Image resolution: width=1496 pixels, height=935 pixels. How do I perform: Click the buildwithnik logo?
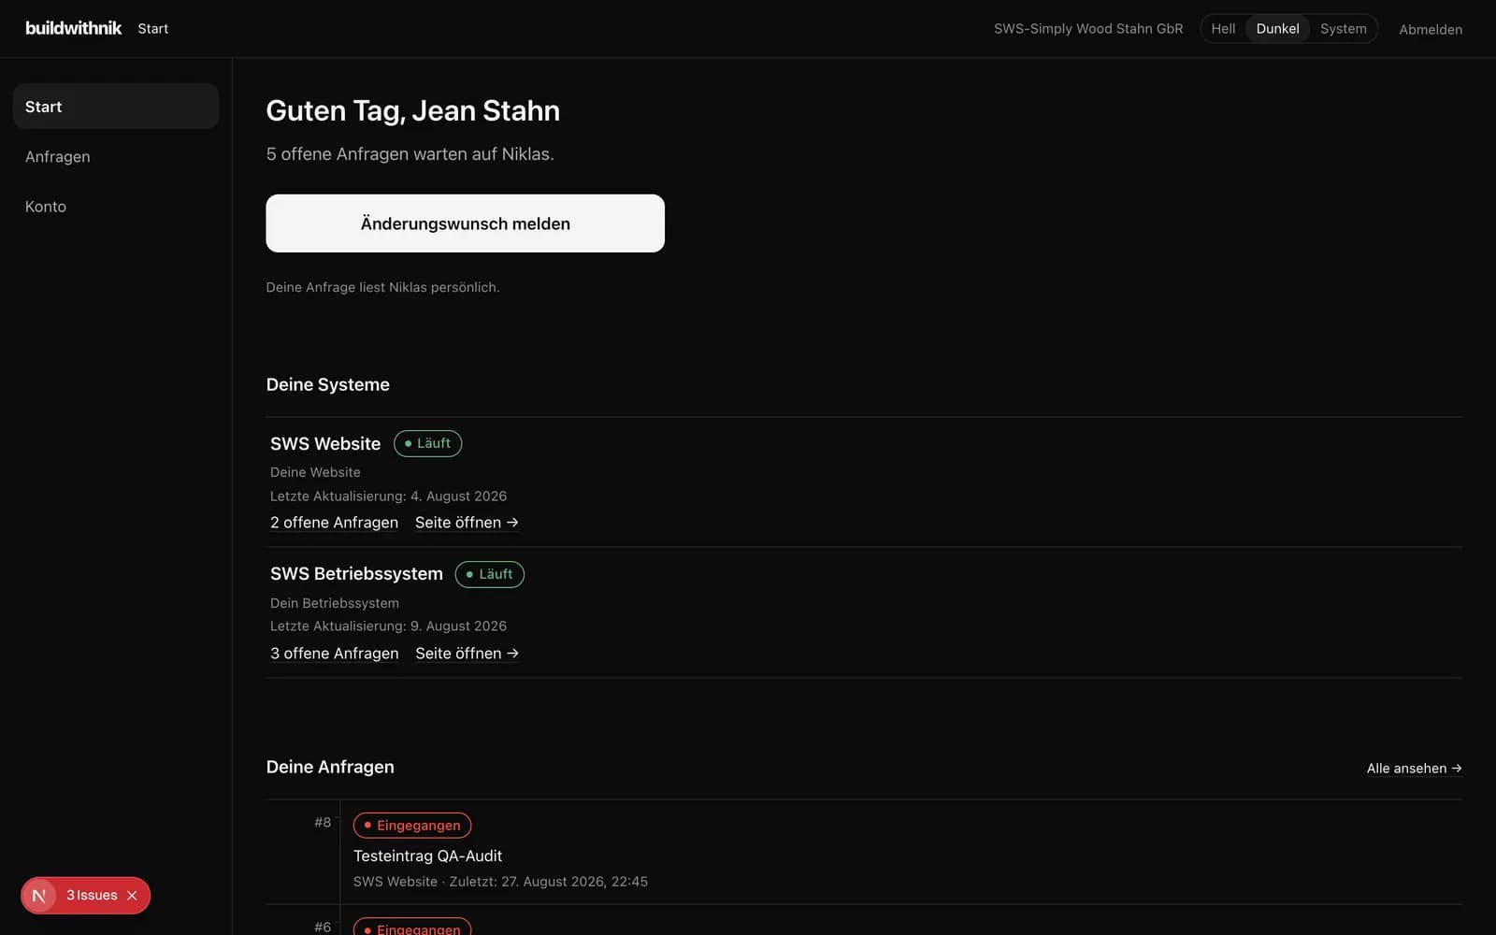73,28
